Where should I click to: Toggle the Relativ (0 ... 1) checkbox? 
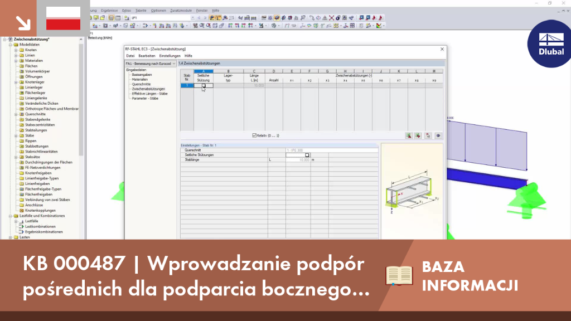pos(254,135)
